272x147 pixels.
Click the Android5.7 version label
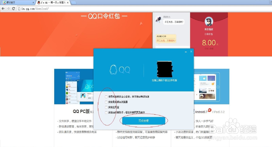(201, 112)
